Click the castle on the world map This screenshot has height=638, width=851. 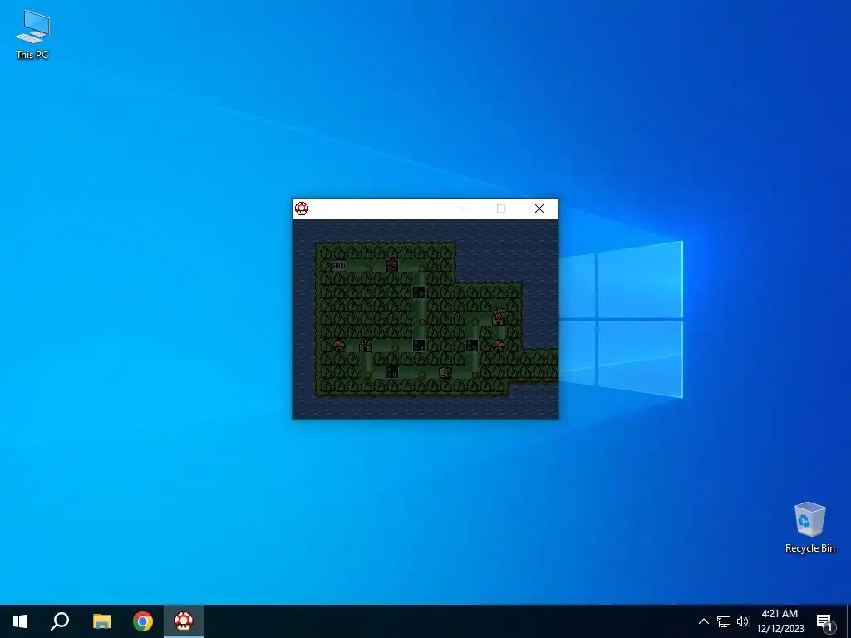(499, 317)
